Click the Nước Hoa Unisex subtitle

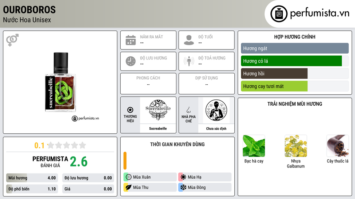[x=27, y=20]
